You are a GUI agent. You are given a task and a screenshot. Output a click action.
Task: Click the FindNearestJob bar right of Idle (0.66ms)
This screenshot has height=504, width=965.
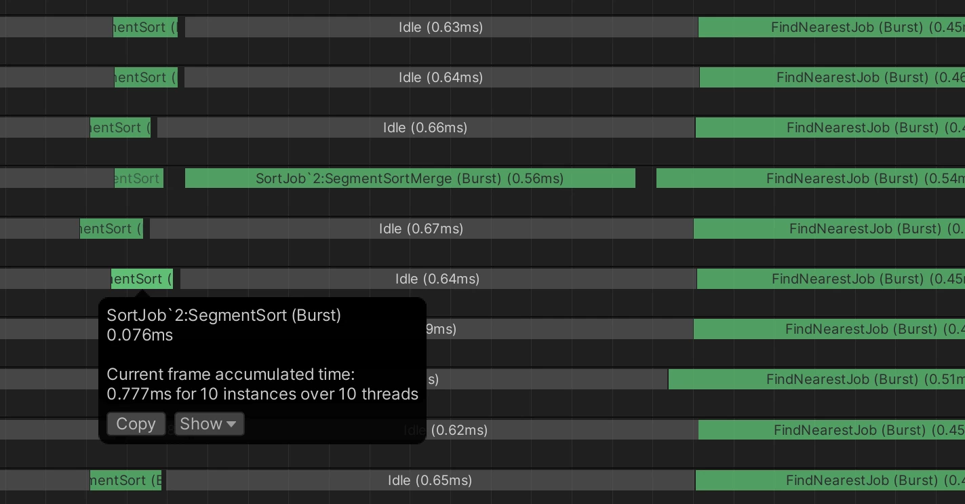[x=830, y=128]
